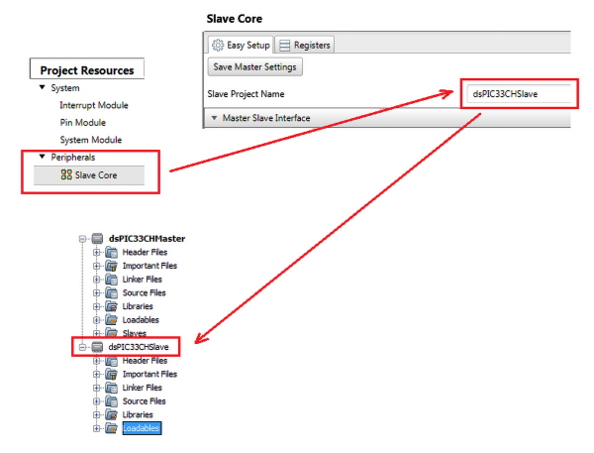The width and height of the screenshot is (594, 453).
Task: Click Linker Files folder icon under dsPIC33CHSlave
Action: click(111, 388)
